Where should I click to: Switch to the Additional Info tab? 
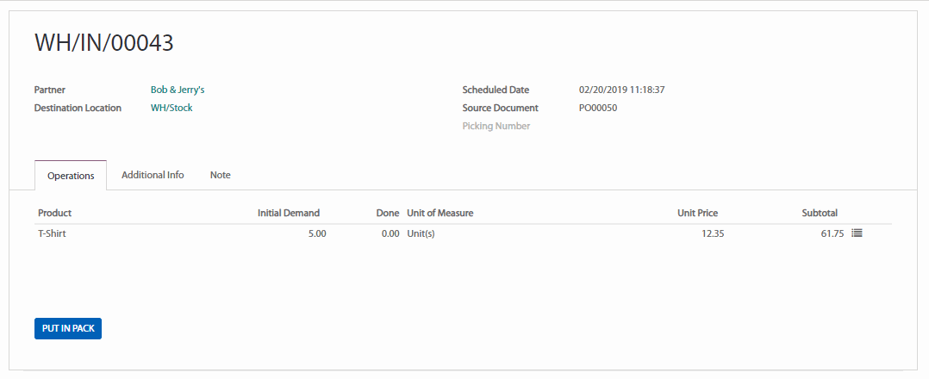pos(153,175)
